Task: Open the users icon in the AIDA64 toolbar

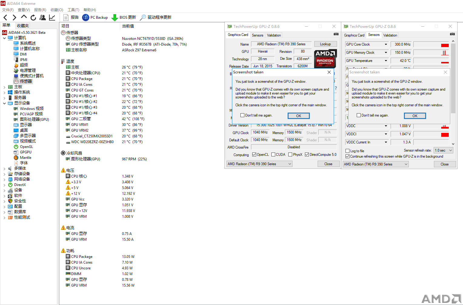Action: (x=43, y=18)
